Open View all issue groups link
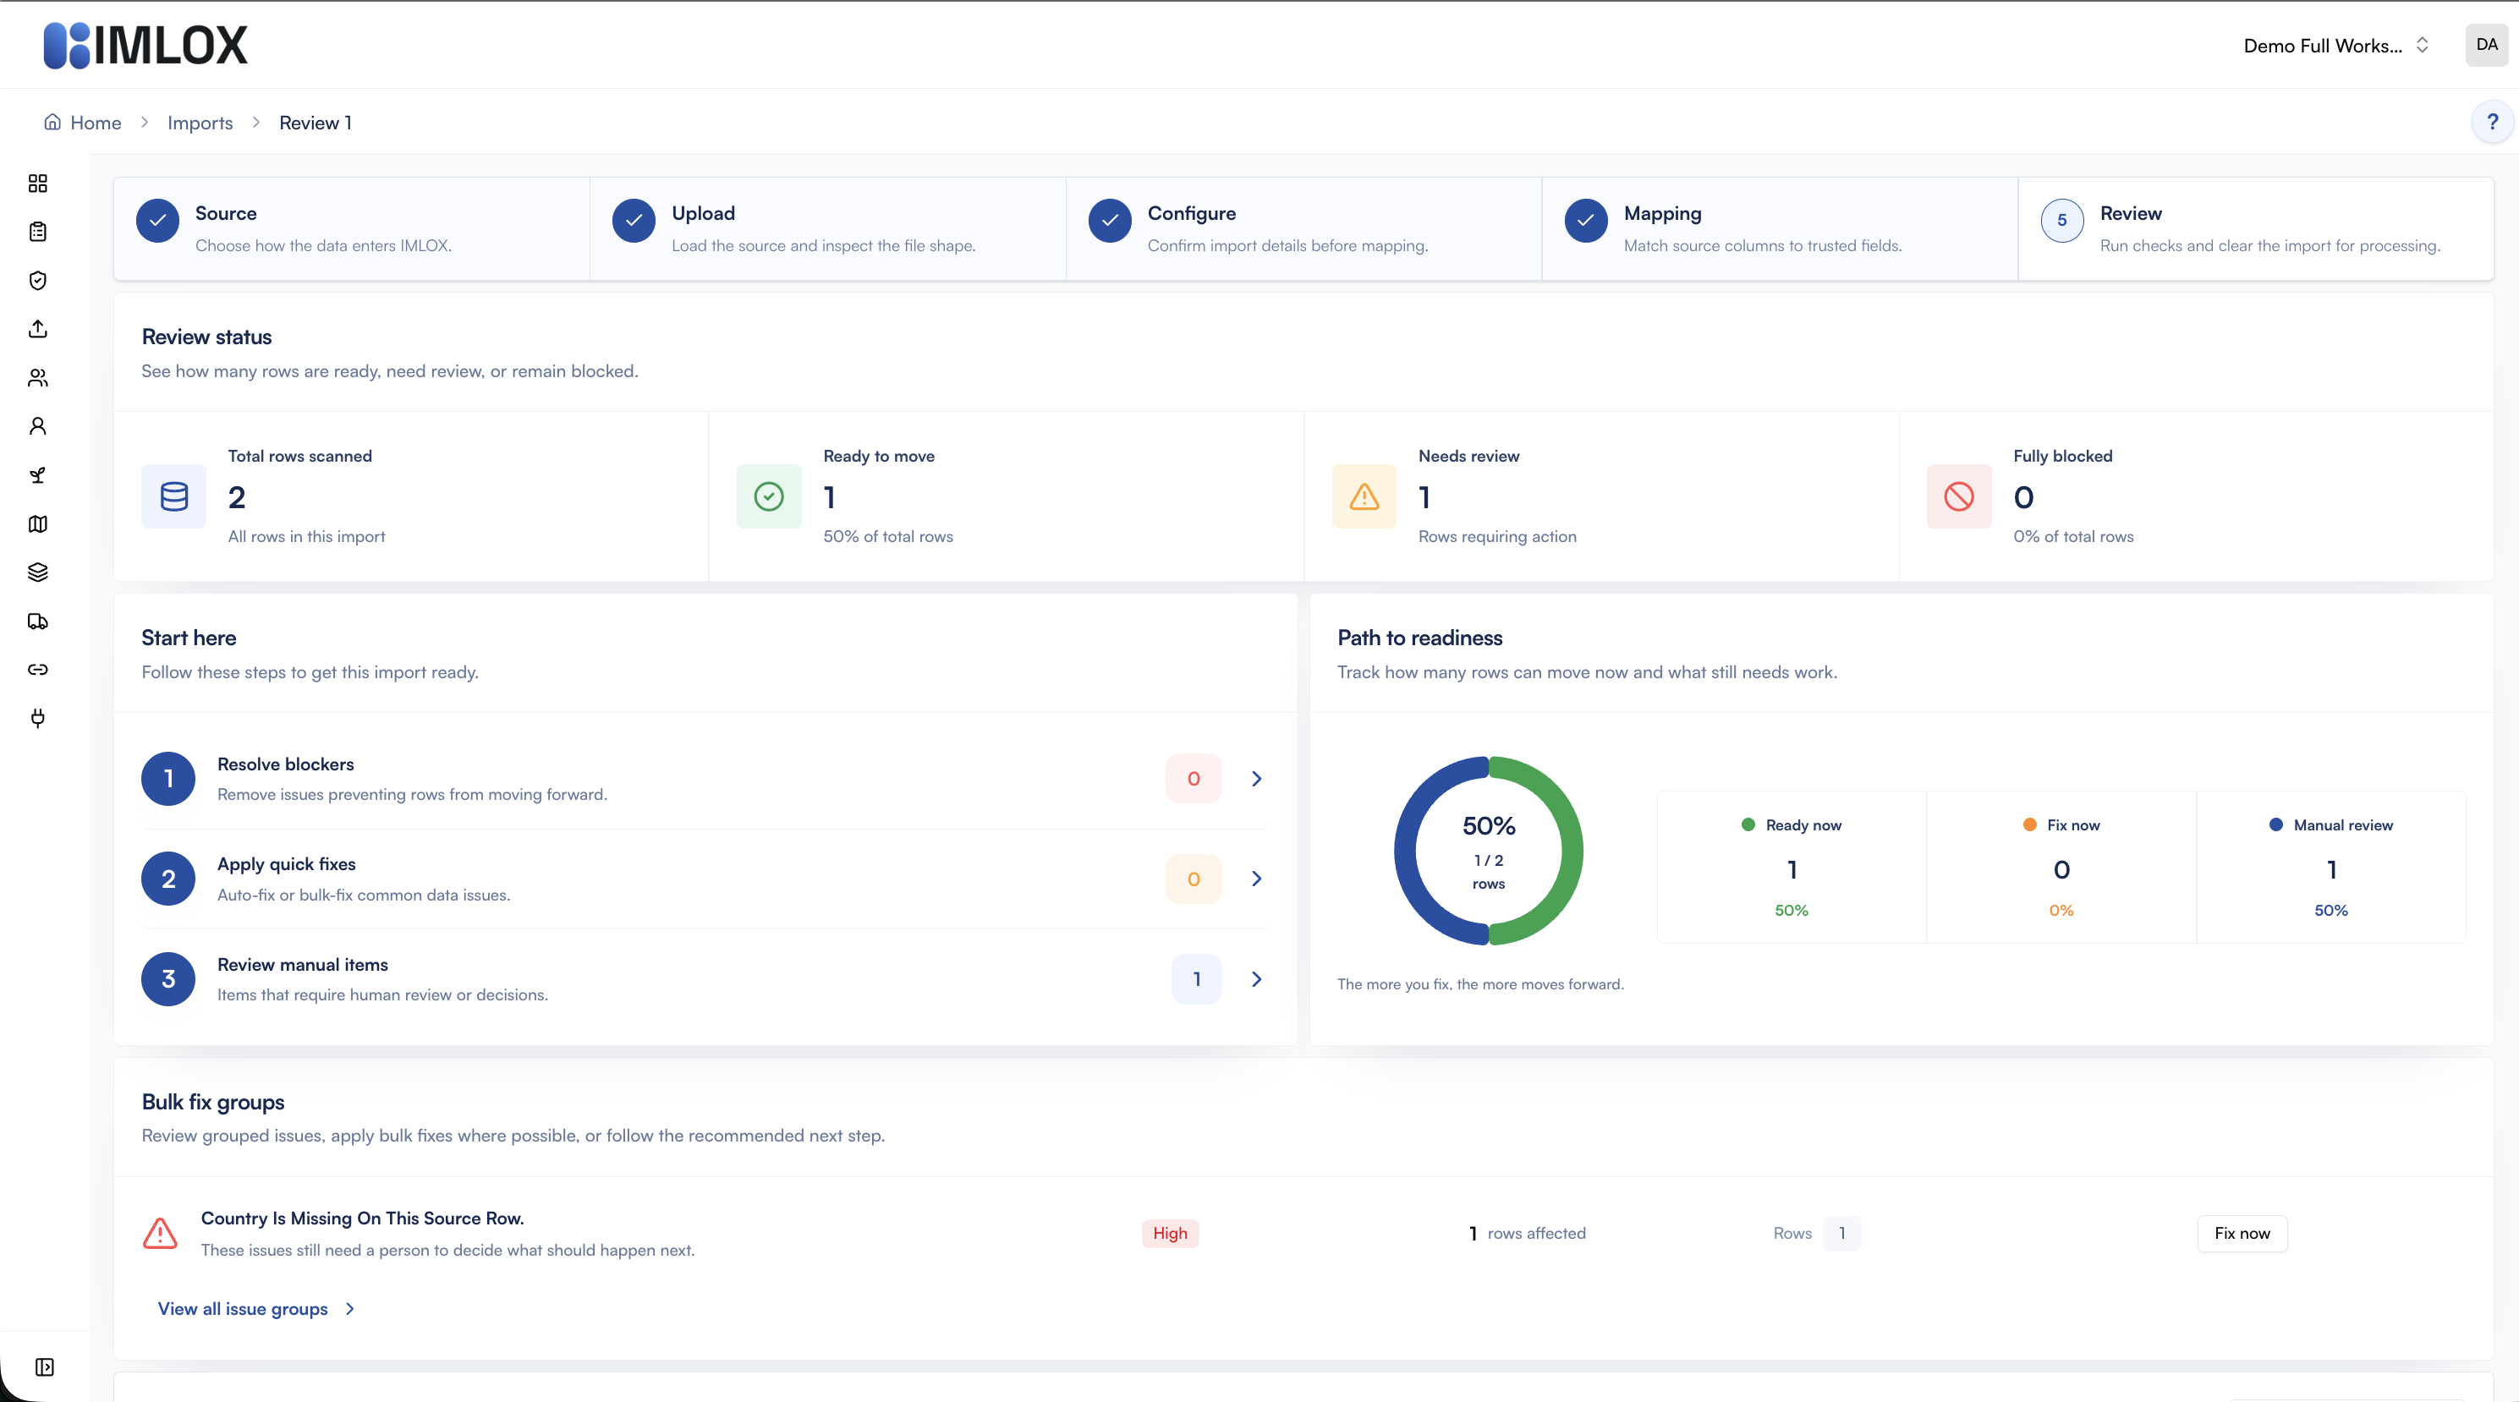The width and height of the screenshot is (2519, 1402). click(243, 1309)
